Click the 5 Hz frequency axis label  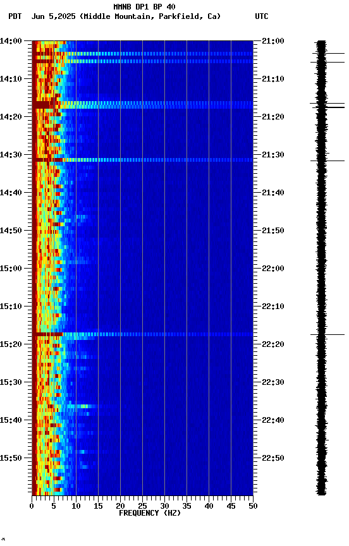54,507
